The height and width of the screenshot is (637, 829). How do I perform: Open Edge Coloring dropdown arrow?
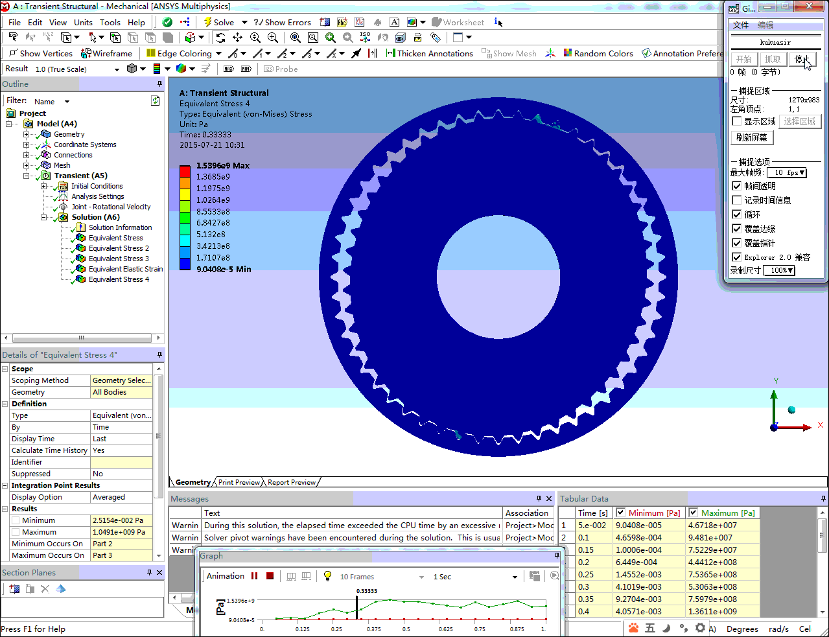pos(218,53)
